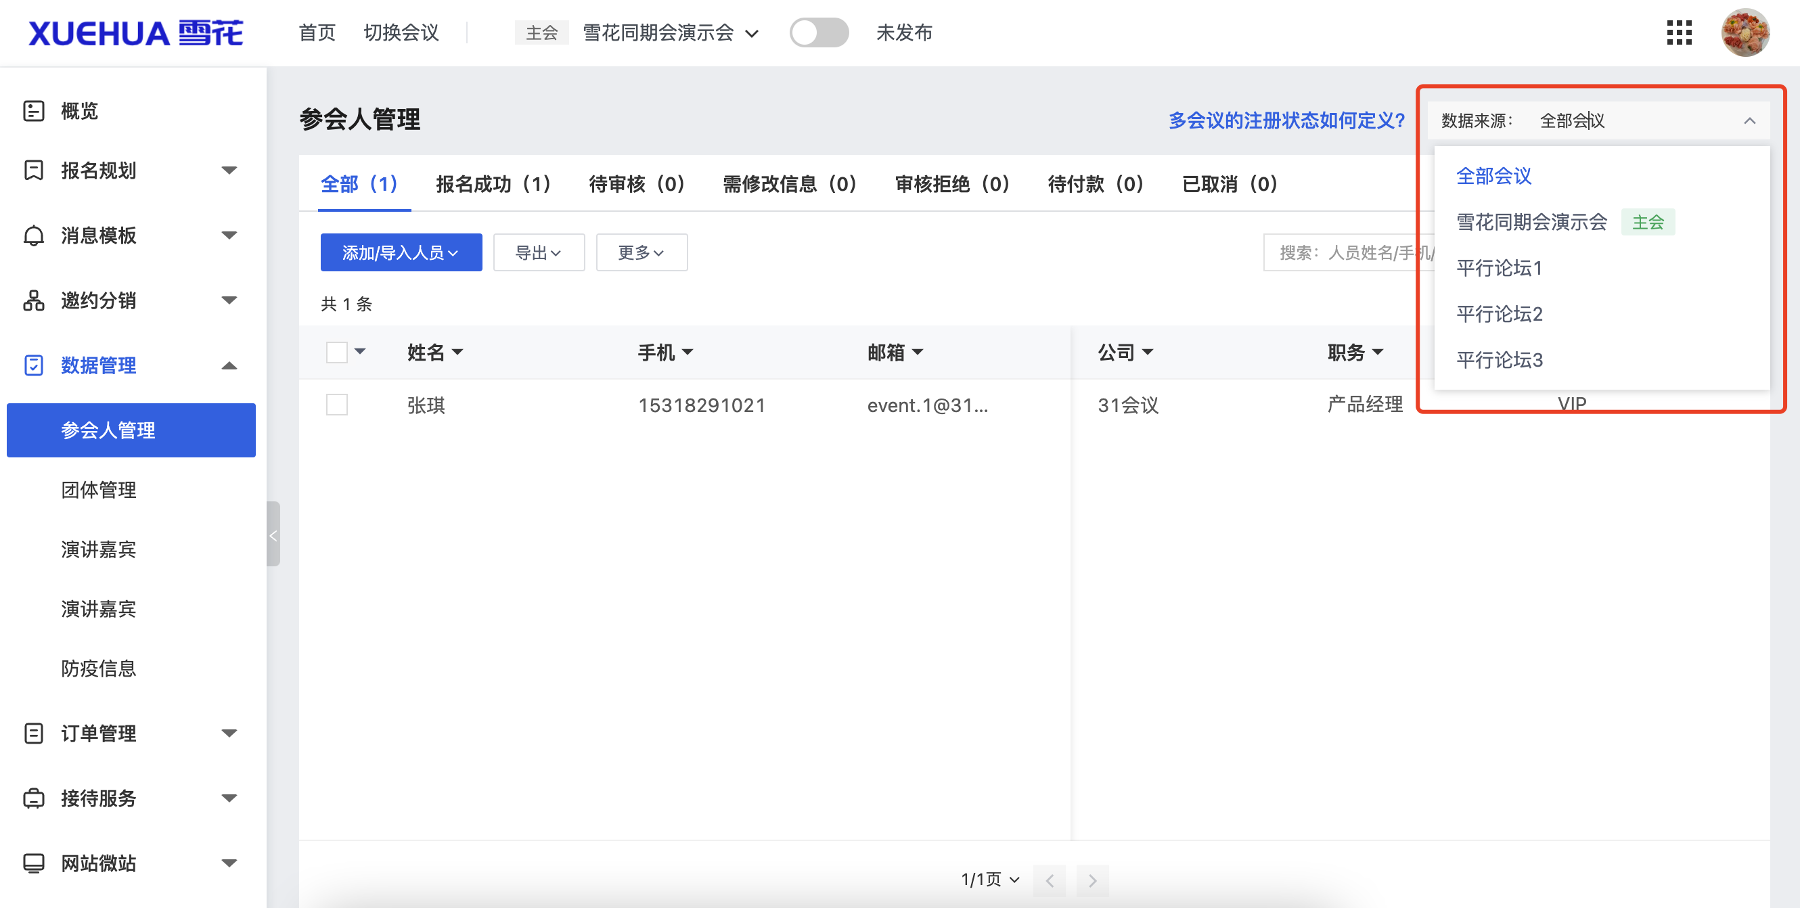Open the user avatar menu
This screenshot has width=1800, height=908.
coord(1745,32)
